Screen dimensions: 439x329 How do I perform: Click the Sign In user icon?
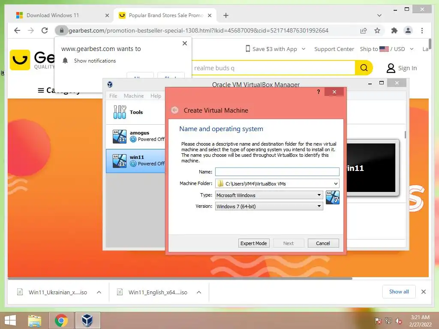point(391,68)
